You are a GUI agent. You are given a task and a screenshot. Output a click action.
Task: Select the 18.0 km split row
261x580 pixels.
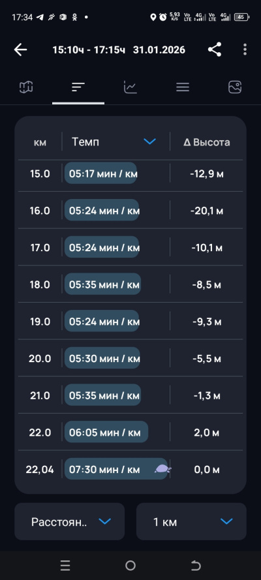(130, 284)
